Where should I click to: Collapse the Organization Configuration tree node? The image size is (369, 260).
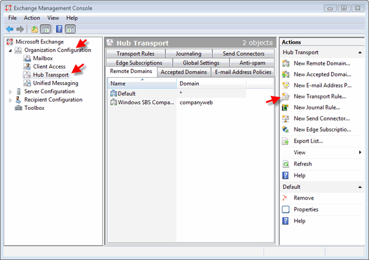click(10, 50)
